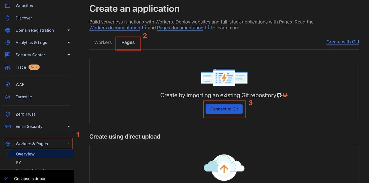Open the Workers documentation link

click(x=115, y=28)
